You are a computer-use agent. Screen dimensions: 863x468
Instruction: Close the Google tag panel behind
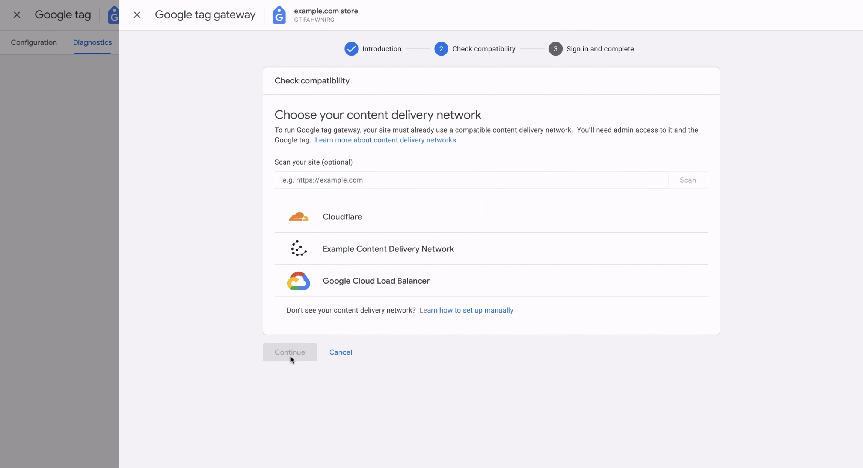coord(17,15)
